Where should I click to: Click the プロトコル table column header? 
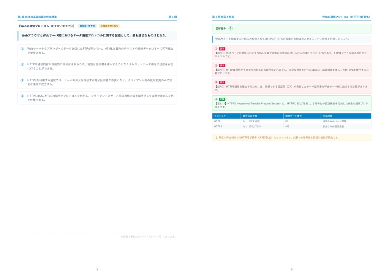(x=226, y=116)
